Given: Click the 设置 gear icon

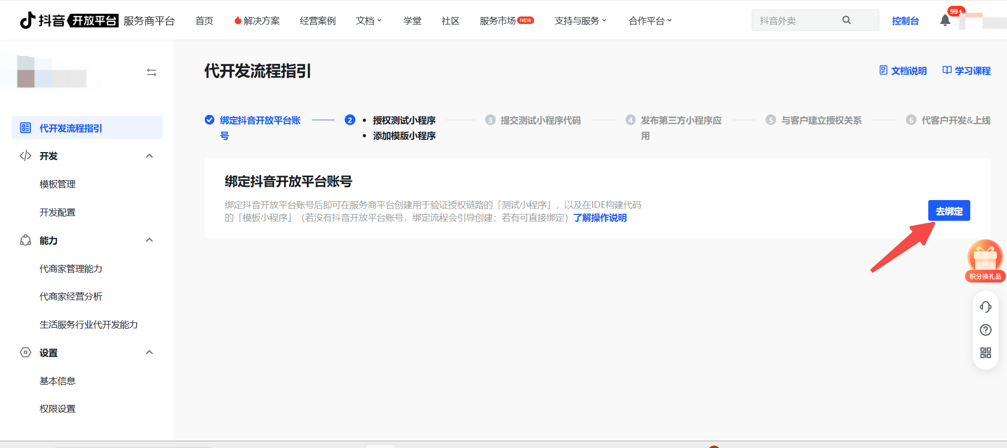Looking at the screenshot, I should coord(26,352).
